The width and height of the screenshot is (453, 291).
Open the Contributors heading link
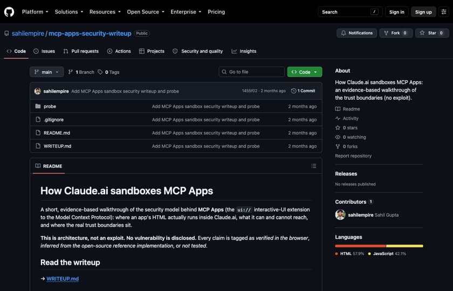354,202
